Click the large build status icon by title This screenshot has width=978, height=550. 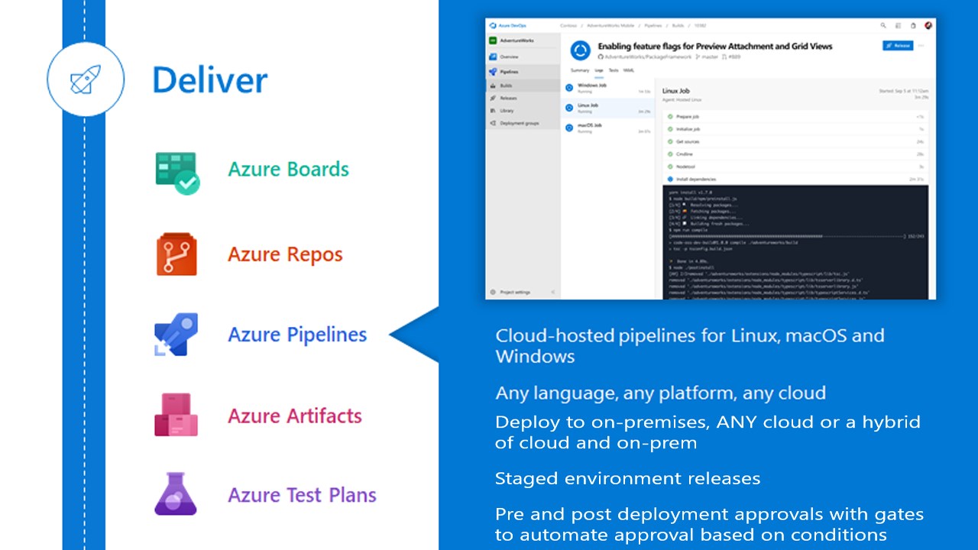(581, 50)
